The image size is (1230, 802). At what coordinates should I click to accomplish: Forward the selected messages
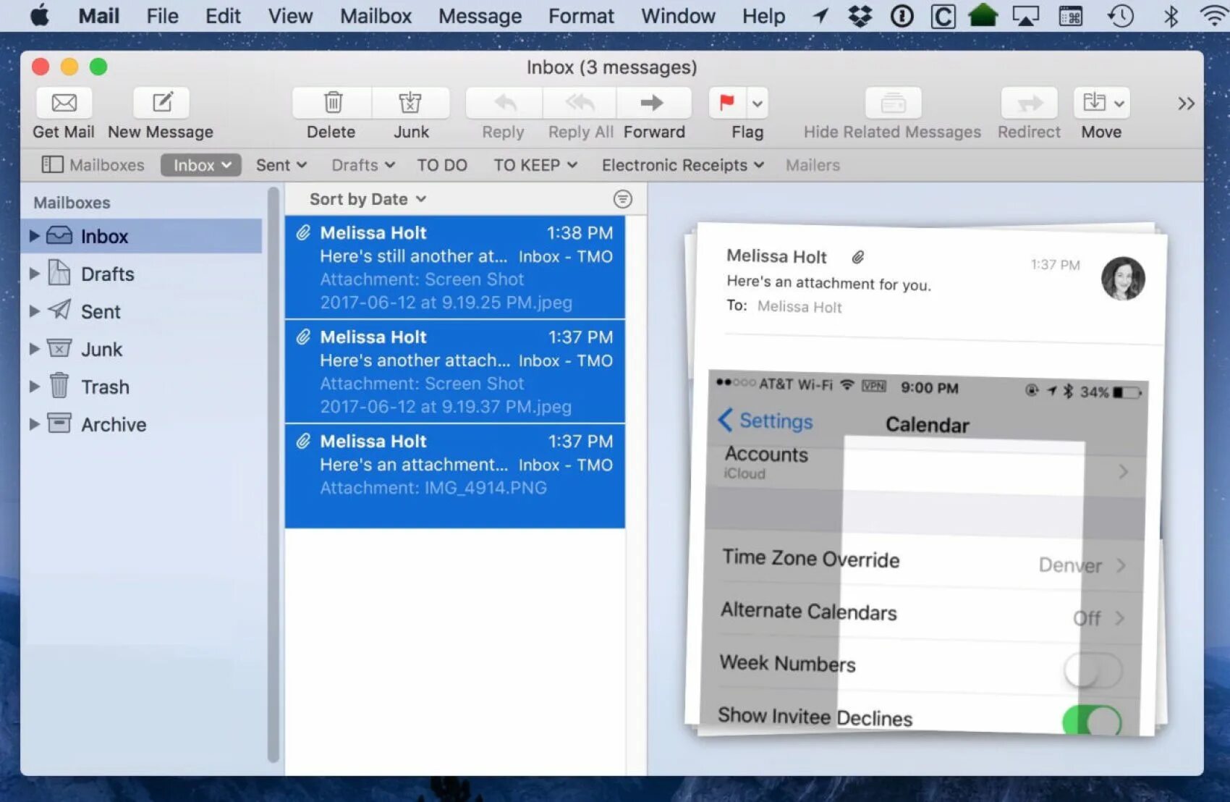pos(653,103)
